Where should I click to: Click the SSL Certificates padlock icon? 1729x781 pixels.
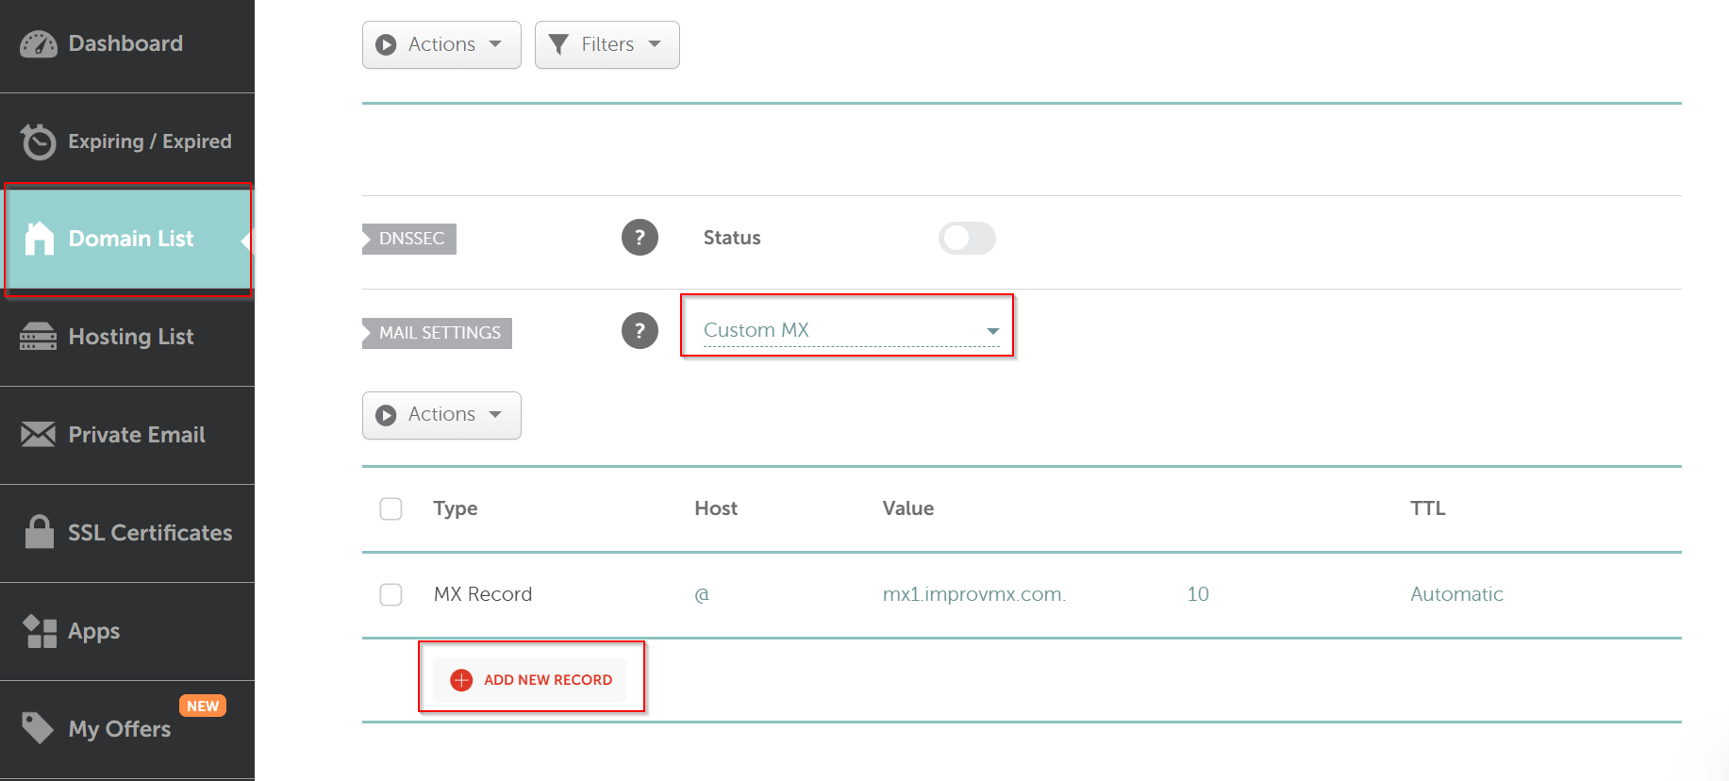coord(39,532)
